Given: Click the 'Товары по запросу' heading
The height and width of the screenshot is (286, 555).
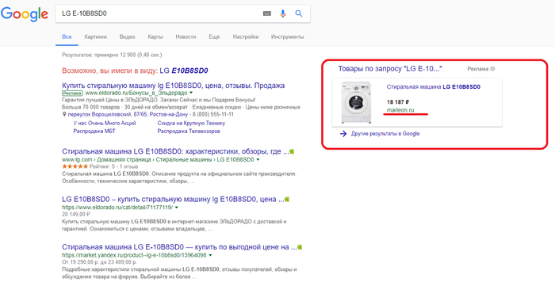Looking at the screenshot, I should tap(390, 69).
